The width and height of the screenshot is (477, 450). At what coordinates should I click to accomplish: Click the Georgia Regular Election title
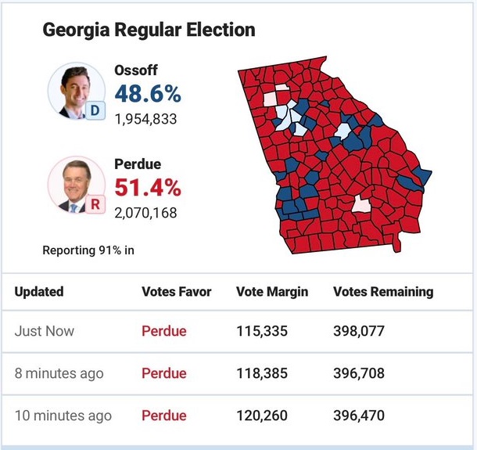[x=149, y=31]
